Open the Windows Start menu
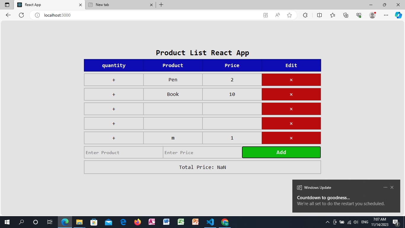Image resolution: width=405 pixels, height=228 pixels. pyautogui.click(x=7, y=222)
